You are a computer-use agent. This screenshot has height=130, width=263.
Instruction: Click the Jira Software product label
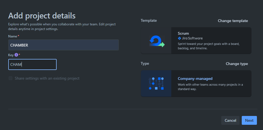(192, 38)
